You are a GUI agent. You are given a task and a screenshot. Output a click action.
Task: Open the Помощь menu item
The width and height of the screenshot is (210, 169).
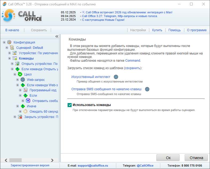click(x=174, y=30)
